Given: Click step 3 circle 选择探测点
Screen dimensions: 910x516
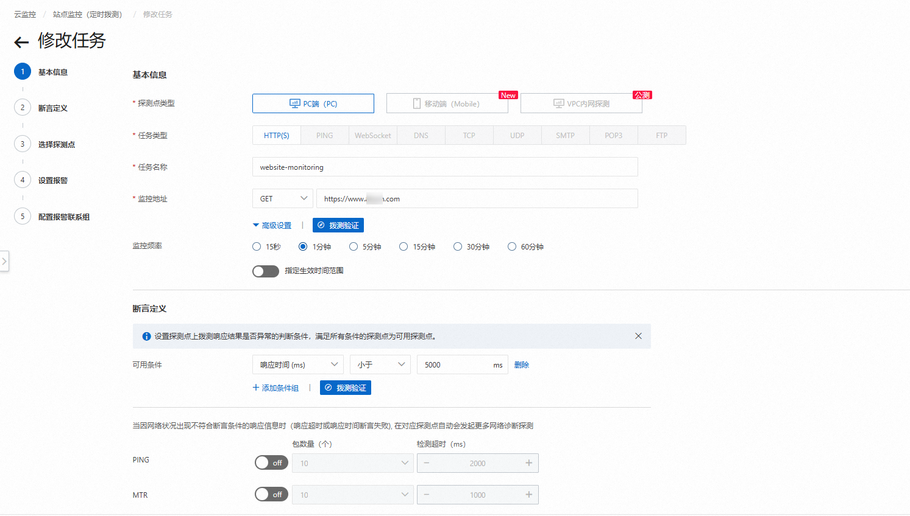Looking at the screenshot, I should (x=23, y=144).
